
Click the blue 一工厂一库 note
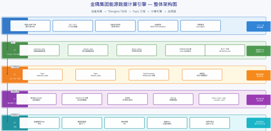tap(259, 27)
